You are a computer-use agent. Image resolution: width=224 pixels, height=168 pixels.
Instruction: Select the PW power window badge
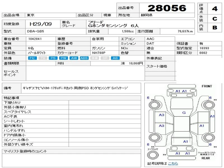[x=64, y=58]
